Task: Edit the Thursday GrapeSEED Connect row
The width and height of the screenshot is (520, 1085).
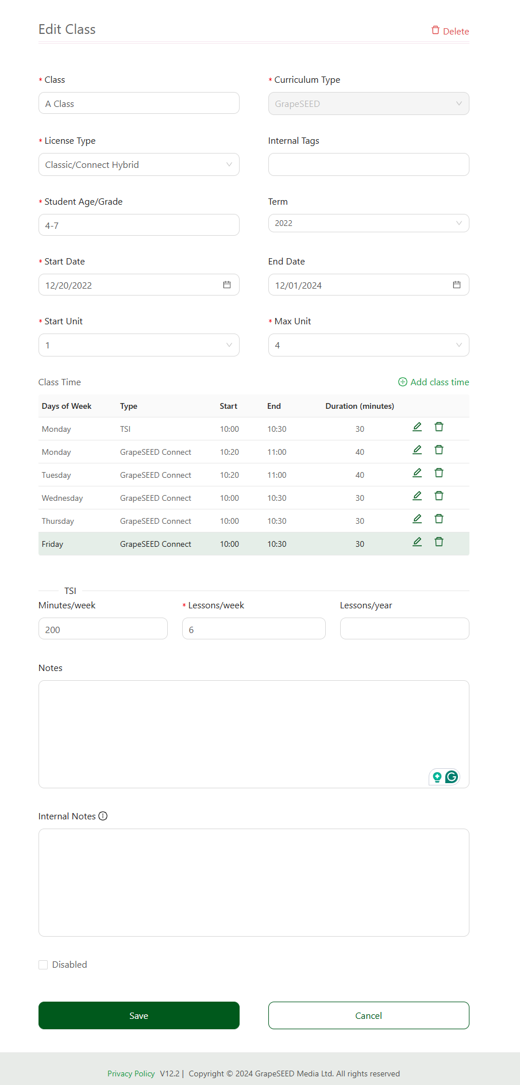Action: (x=417, y=519)
